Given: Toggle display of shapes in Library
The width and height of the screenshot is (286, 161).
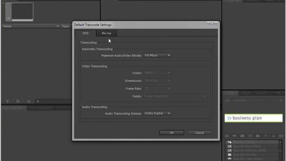Looking at the screenshot, I should click(x=258, y=136).
